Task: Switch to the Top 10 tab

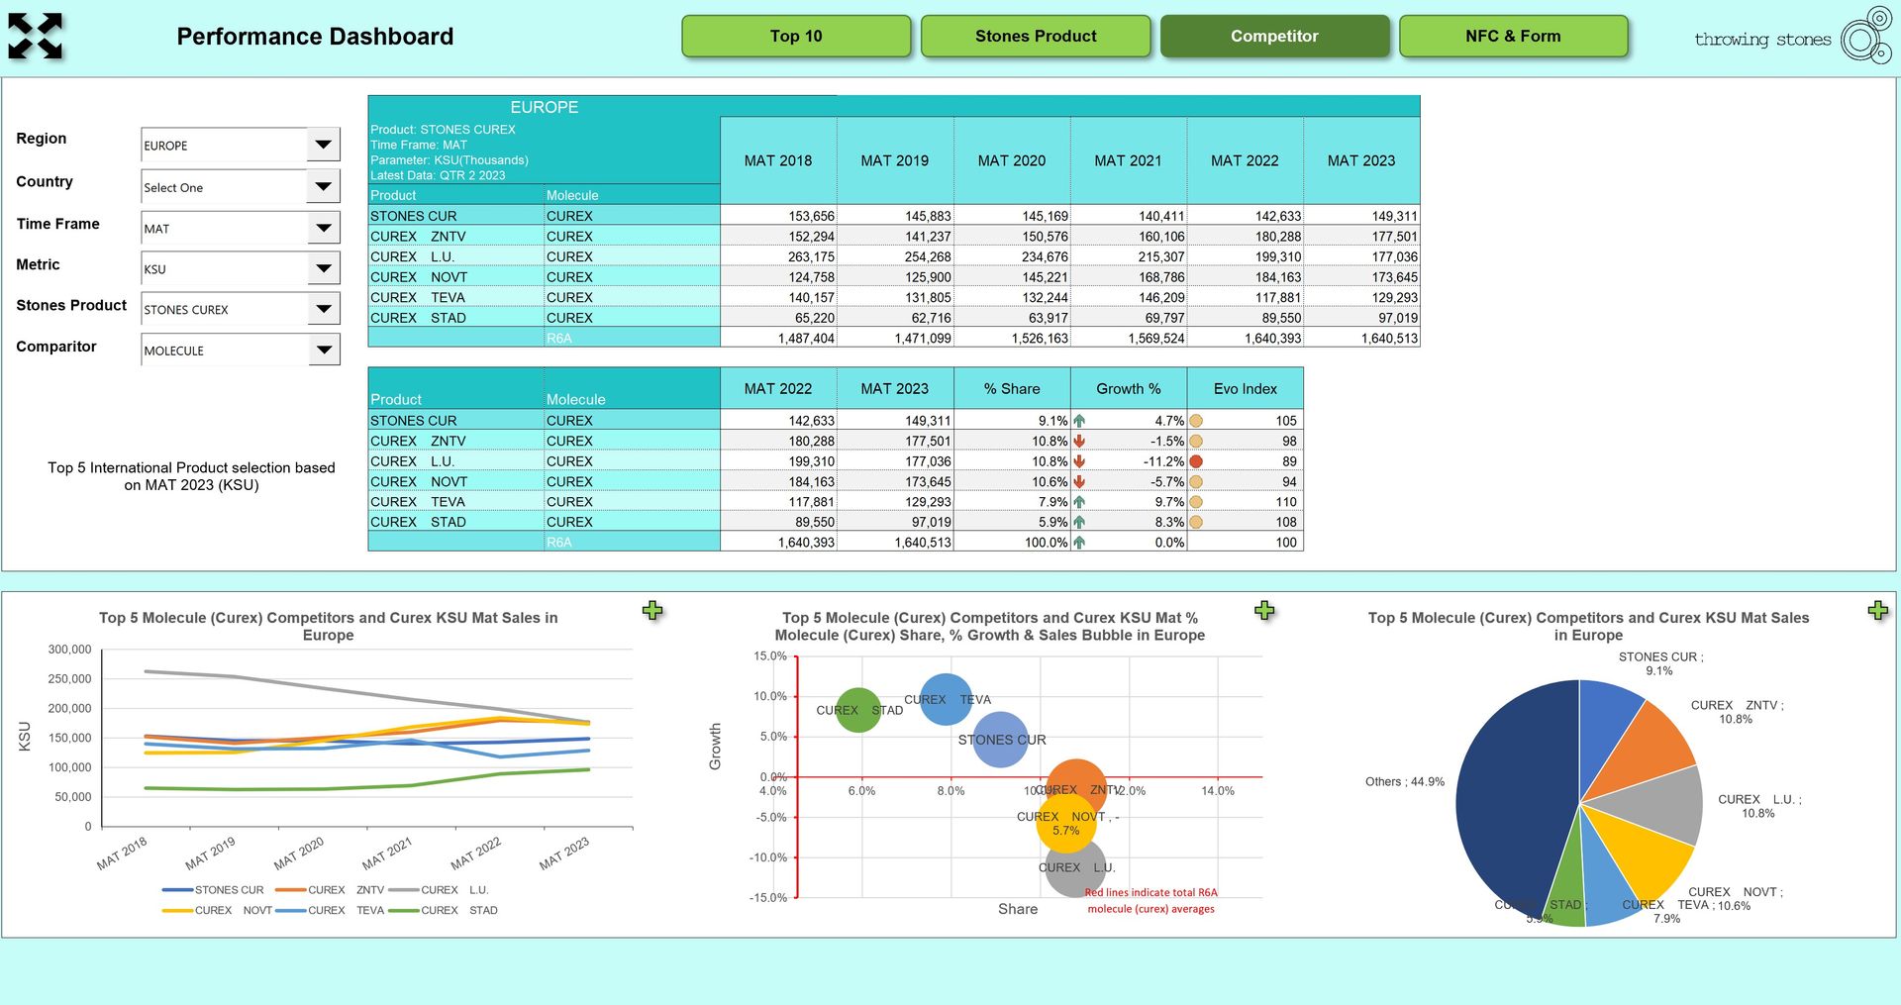Action: [796, 37]
